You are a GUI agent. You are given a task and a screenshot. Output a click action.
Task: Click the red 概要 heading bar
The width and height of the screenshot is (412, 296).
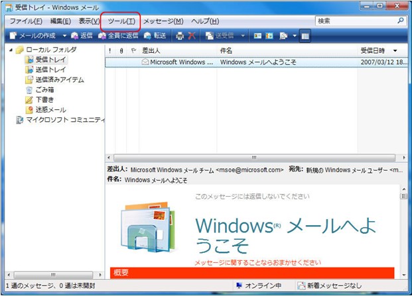(252, 273)
